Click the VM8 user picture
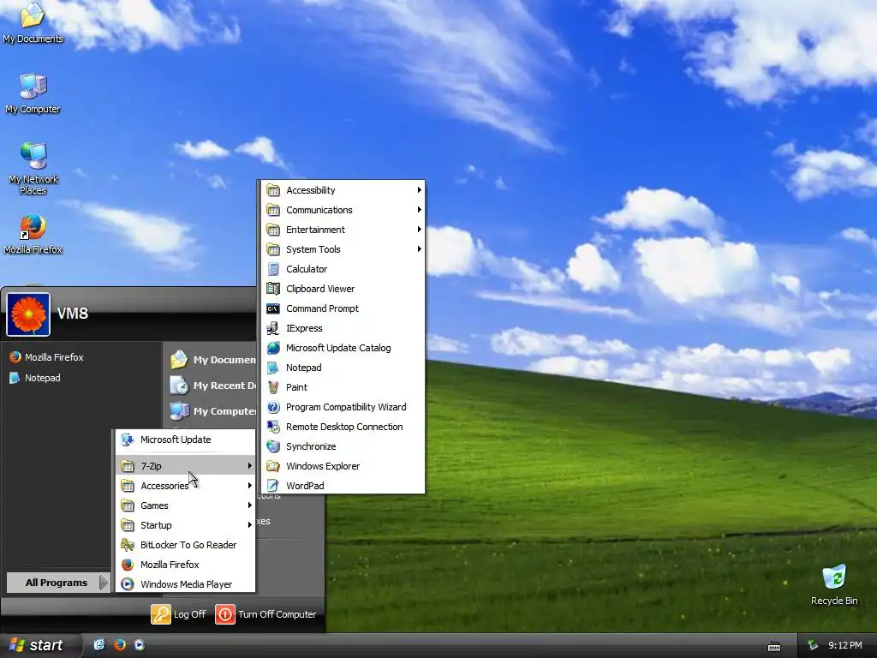This screenshot has width=877, height=658. (28, 314)
